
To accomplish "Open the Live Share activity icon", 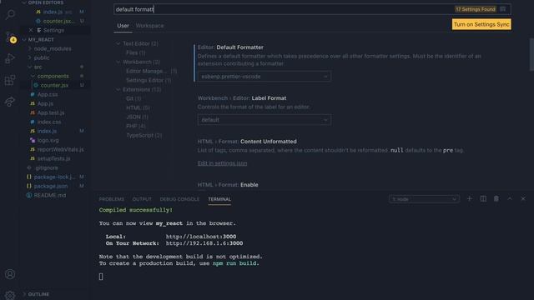I will point(10,102).
